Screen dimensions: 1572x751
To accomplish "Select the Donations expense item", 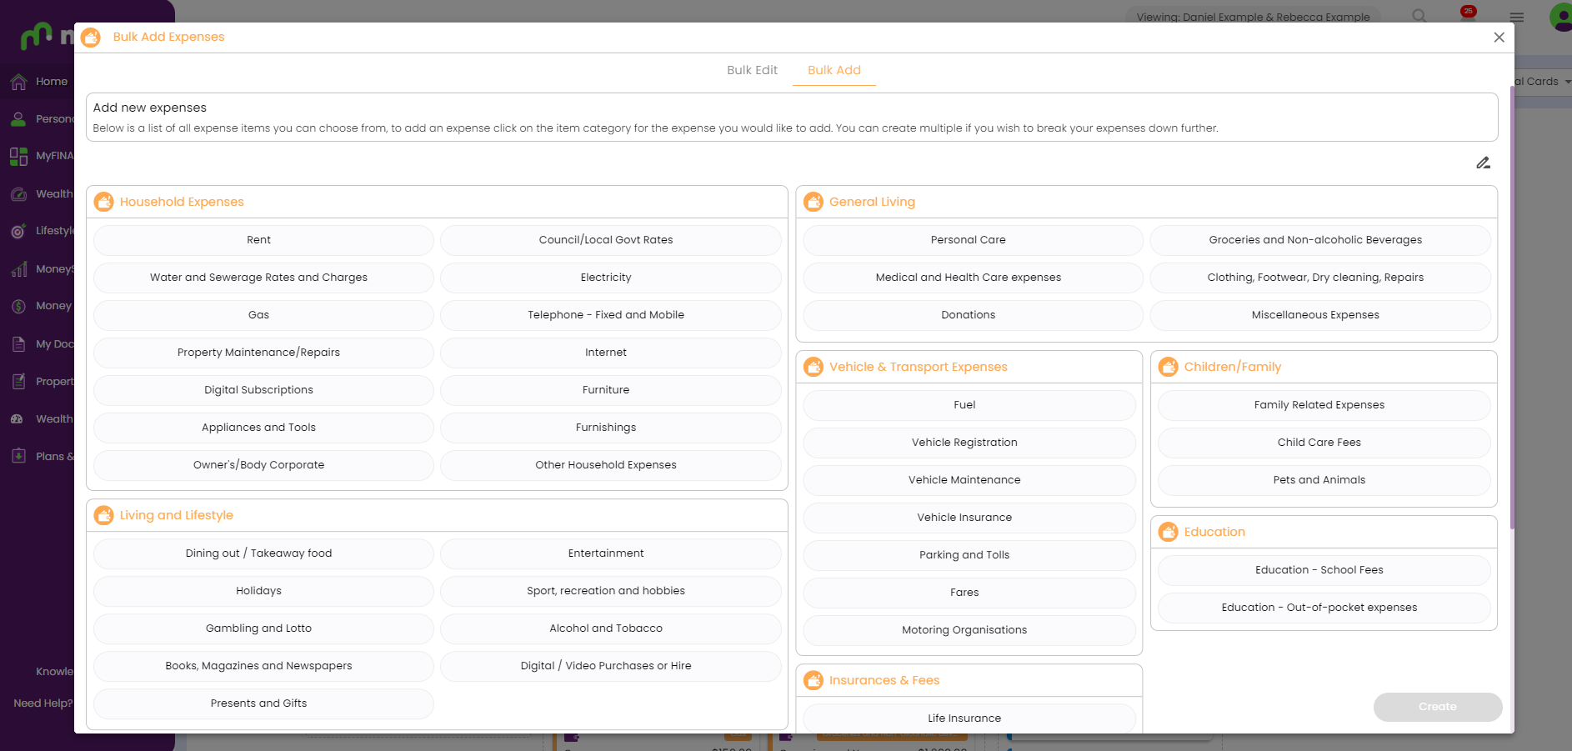I will [x=973, y=315].
